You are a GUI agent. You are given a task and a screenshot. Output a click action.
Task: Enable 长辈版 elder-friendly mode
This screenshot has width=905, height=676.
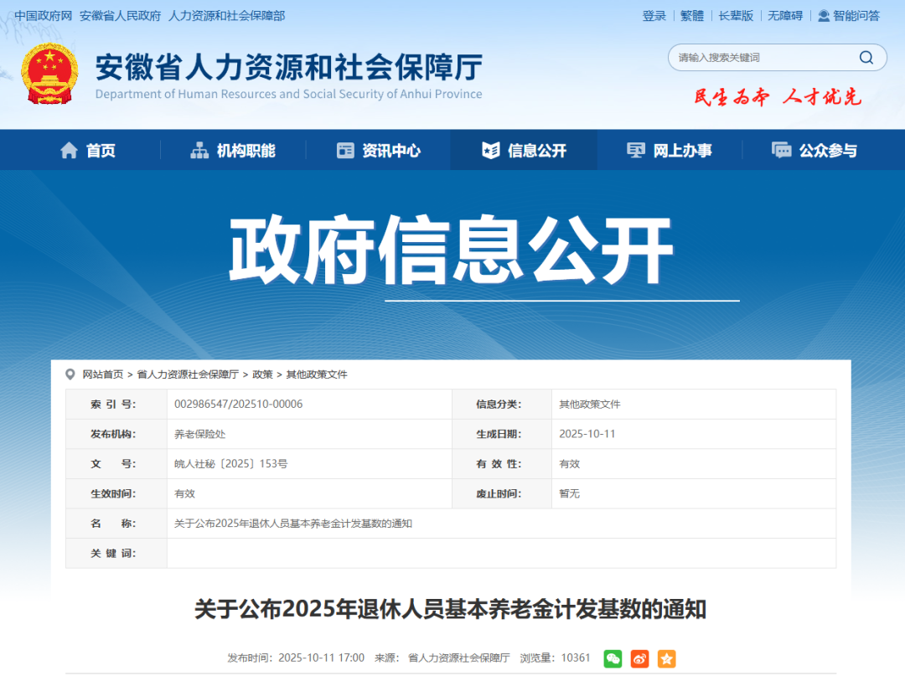tap(736, 16)
